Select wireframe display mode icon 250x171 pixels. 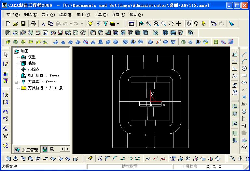click(189, 24)
